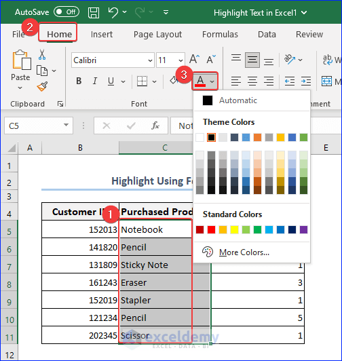Image resolution: width=342 pixels, height=361 pixels.
Task: Expand the Paste options arrow
Action: 20,88
